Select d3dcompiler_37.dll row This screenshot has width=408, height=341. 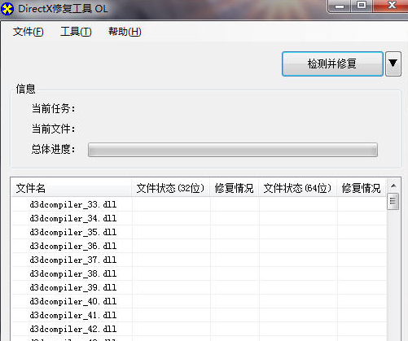[x=199, y=260]
